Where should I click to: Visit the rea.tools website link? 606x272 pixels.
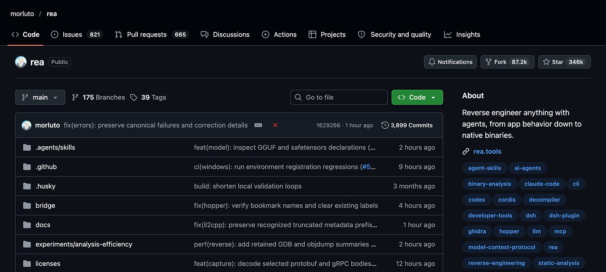[487, 152]
